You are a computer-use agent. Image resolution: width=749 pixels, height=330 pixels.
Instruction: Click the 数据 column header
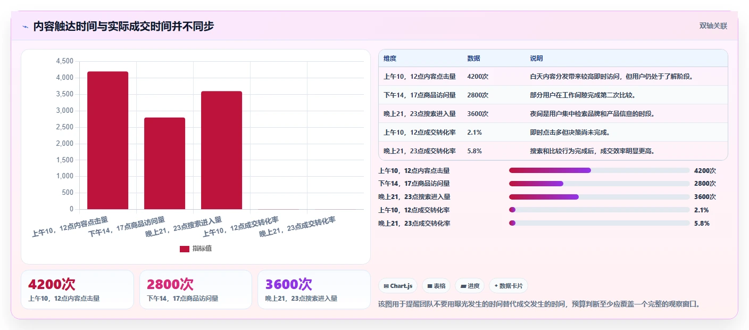[x=473, y=59]
